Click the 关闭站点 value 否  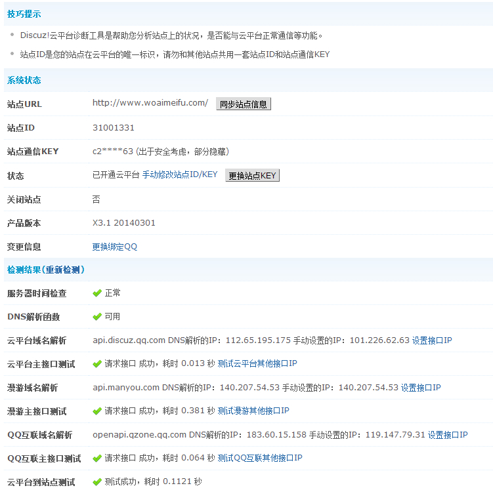(x=96, y=199)
